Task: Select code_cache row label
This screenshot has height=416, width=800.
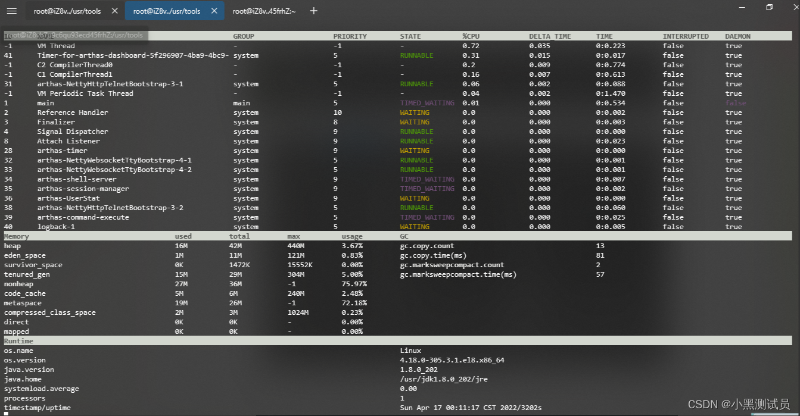Action: point(25,293)
